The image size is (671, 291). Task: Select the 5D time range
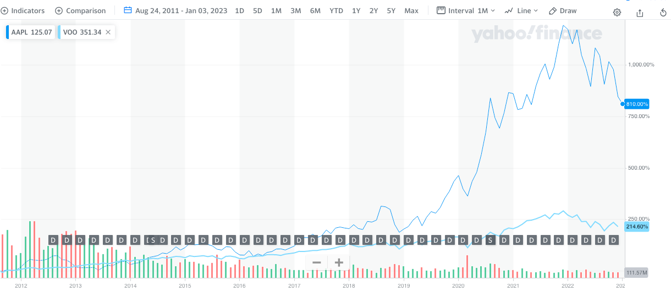257,10
